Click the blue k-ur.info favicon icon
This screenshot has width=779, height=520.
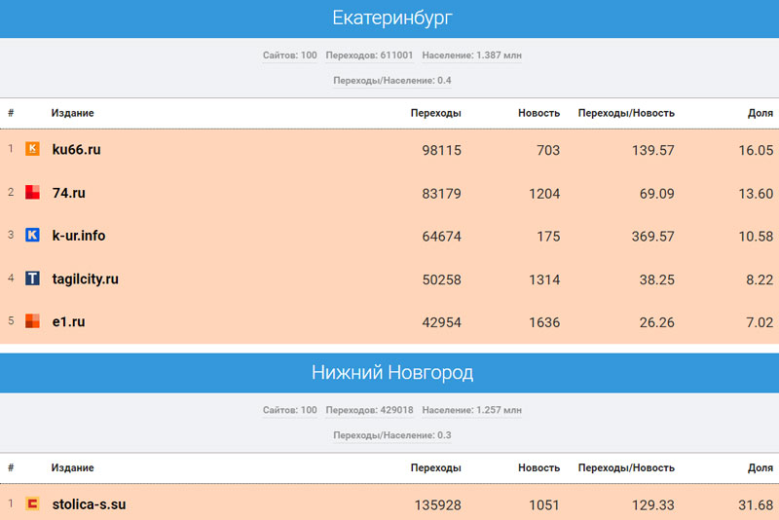[32, 235]
